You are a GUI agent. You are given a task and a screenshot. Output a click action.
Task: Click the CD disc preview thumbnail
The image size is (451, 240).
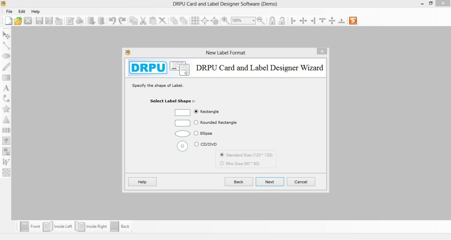point(182,146)
